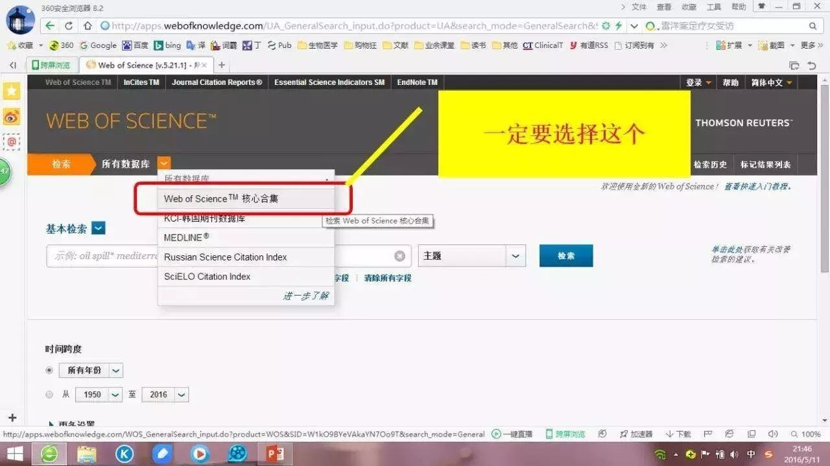Clear the search field with X icon
830x466 pixels.
click(400, 256)
